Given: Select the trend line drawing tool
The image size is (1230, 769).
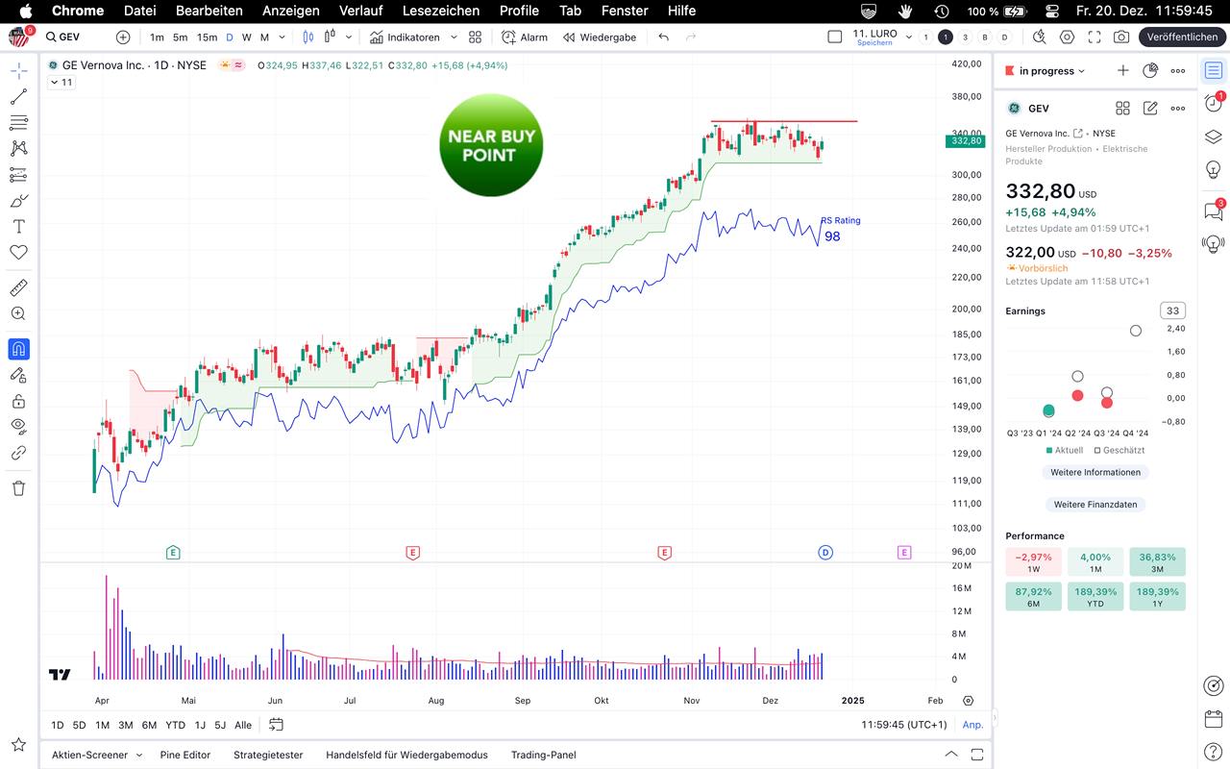Looking at the screenshot, I should coord(18,97).
